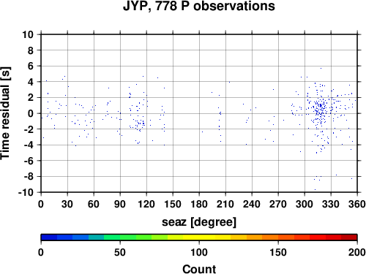Click the orange colorbar segment near 150
The width and height of the screenshot is (366, 274).
coord(278,237)
